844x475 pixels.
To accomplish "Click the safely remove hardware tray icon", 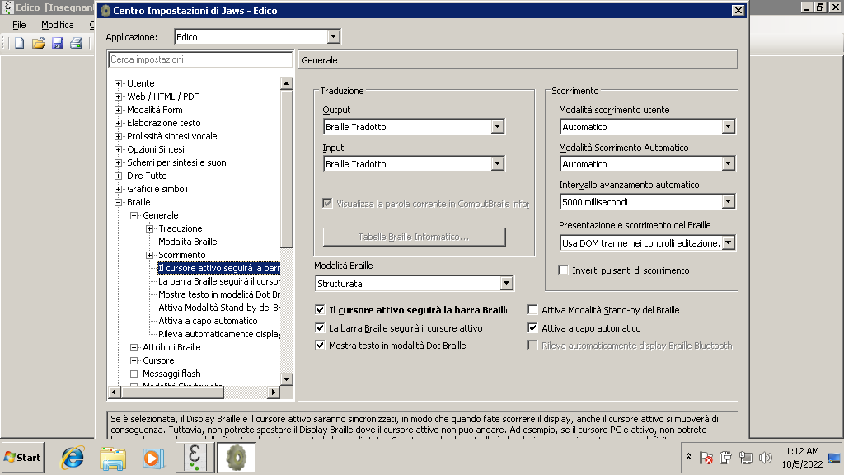I will point(725,458).
